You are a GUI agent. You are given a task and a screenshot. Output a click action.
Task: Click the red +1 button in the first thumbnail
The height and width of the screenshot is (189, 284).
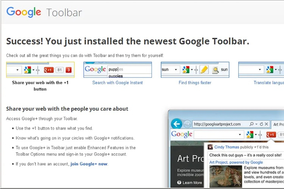click(48, 70)
